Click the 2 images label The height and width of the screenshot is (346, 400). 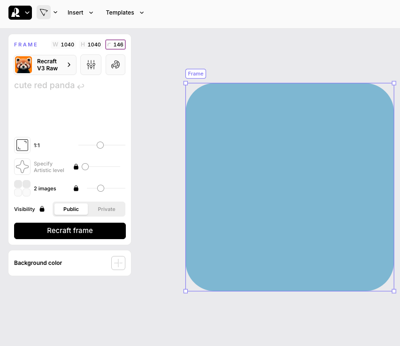coord(45,188)
